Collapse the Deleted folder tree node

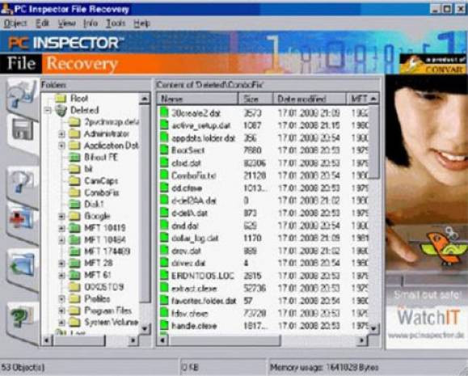click(48, 111)
